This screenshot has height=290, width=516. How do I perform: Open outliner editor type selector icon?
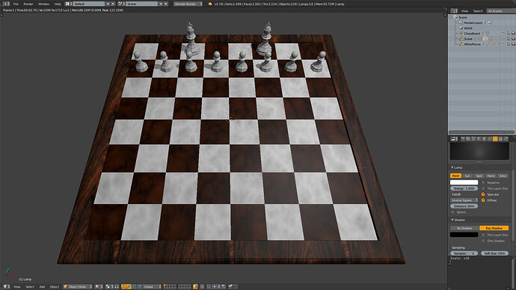pyautogui.click(x=454, y=11)
